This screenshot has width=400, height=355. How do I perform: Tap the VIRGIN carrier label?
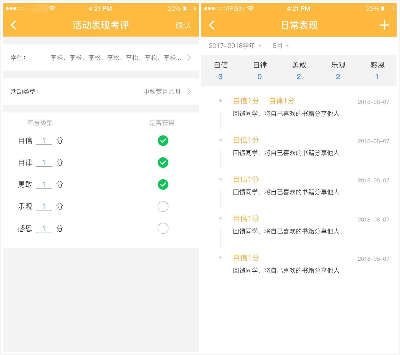point(234,9)
